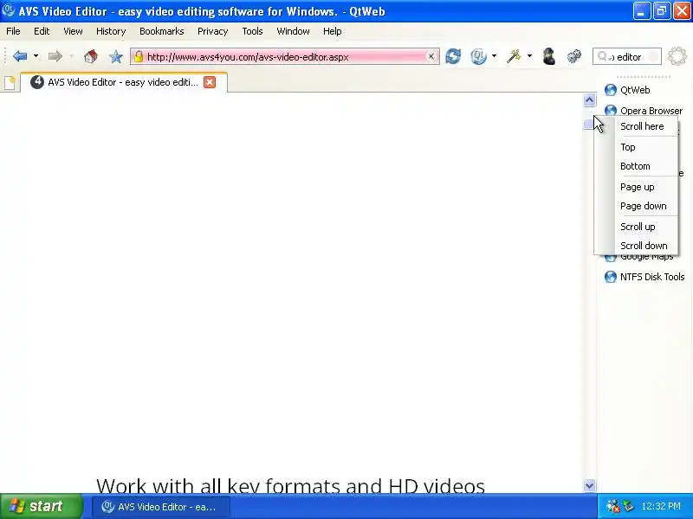Screen dimensions: 693x519
Task: Open the Back history dropdown arrow
Action: tap(36, 56)
